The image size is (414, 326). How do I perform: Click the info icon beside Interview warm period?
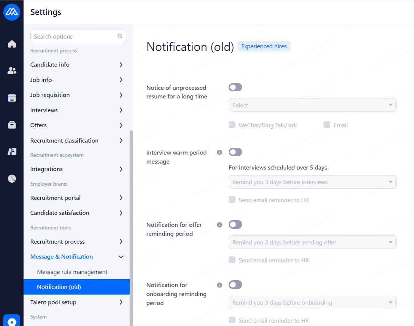(220, 152)
